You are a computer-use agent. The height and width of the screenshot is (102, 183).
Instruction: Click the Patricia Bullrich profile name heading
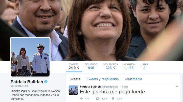point(27,82)
